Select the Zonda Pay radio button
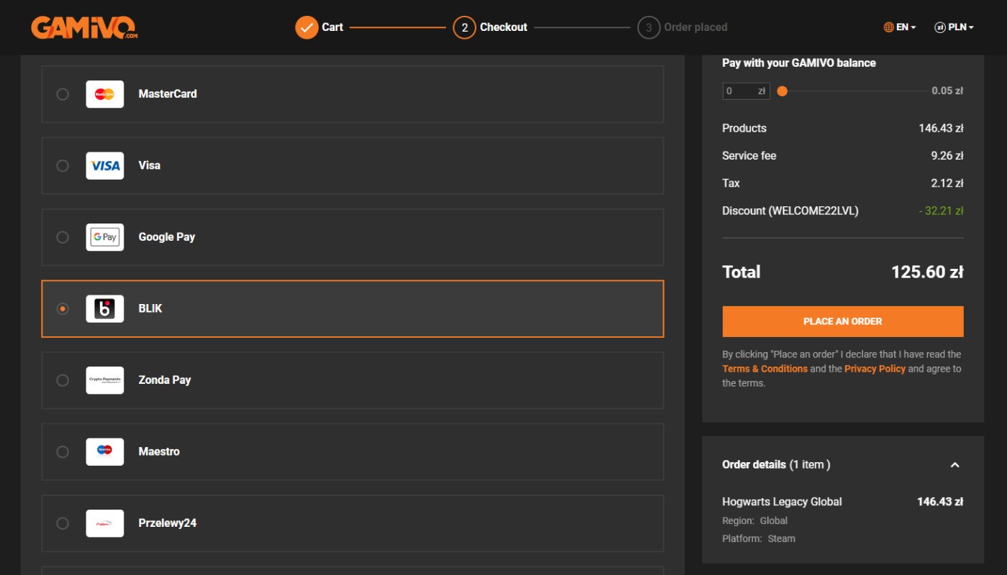1007x575 pixels. point(63,380)
